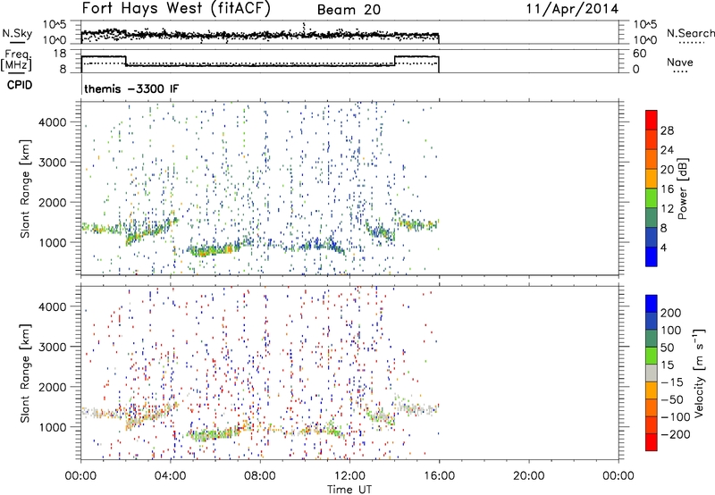Click the date '11/Apr/2014'
715x495 pixels.
pos(572,9)
